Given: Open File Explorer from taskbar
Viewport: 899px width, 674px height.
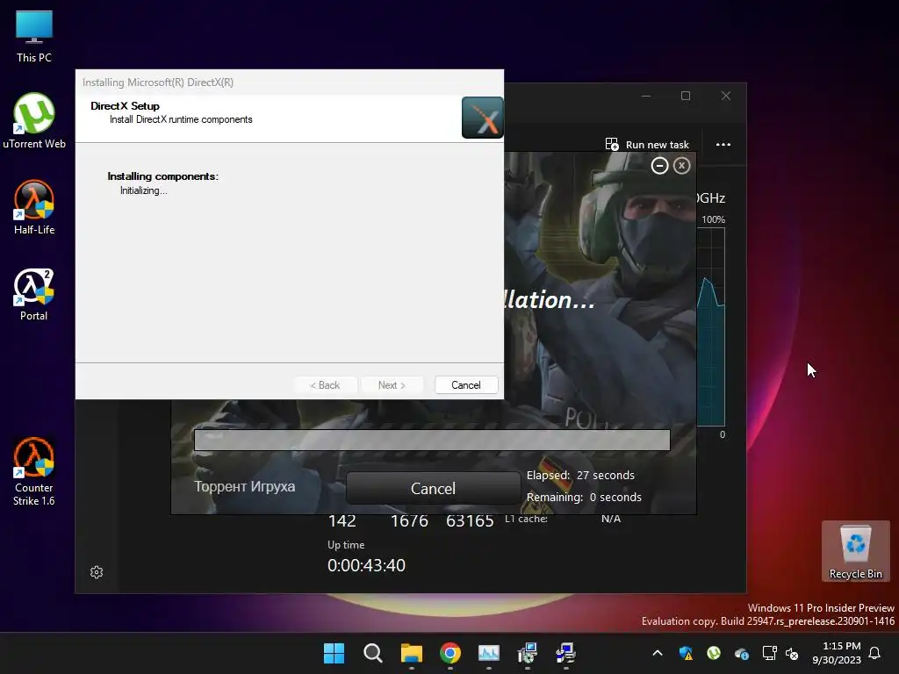Looking at the screenshot, I should [411, 653].
